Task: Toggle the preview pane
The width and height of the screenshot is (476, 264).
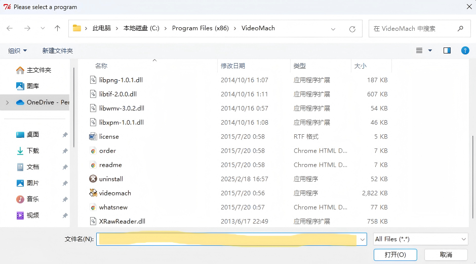Action: point(447,50)
